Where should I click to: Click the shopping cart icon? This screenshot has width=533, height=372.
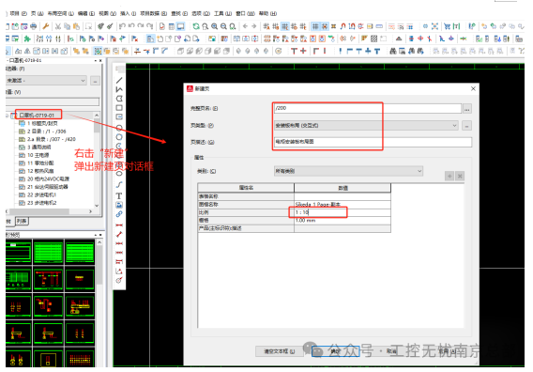click(x=447, y=26)
